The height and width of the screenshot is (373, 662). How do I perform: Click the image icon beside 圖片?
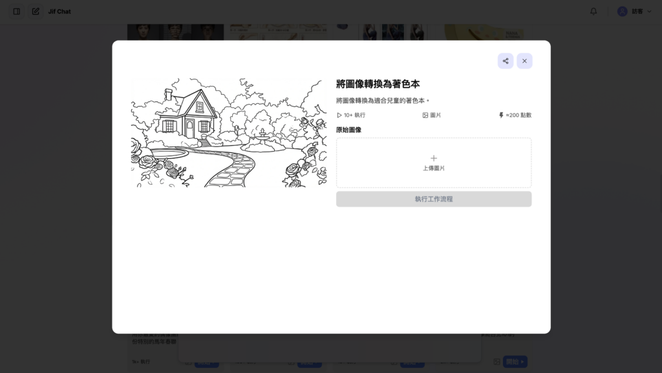[425, 115]
